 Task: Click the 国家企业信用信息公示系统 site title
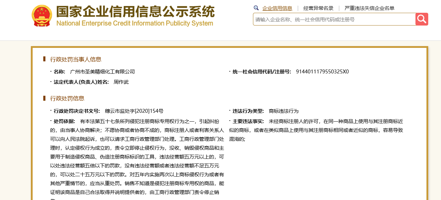[135, 11]
